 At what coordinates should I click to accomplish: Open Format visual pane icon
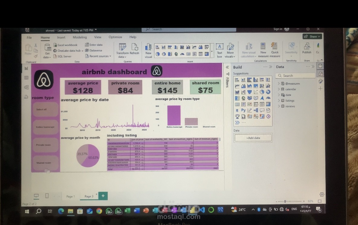coord(321,81)
